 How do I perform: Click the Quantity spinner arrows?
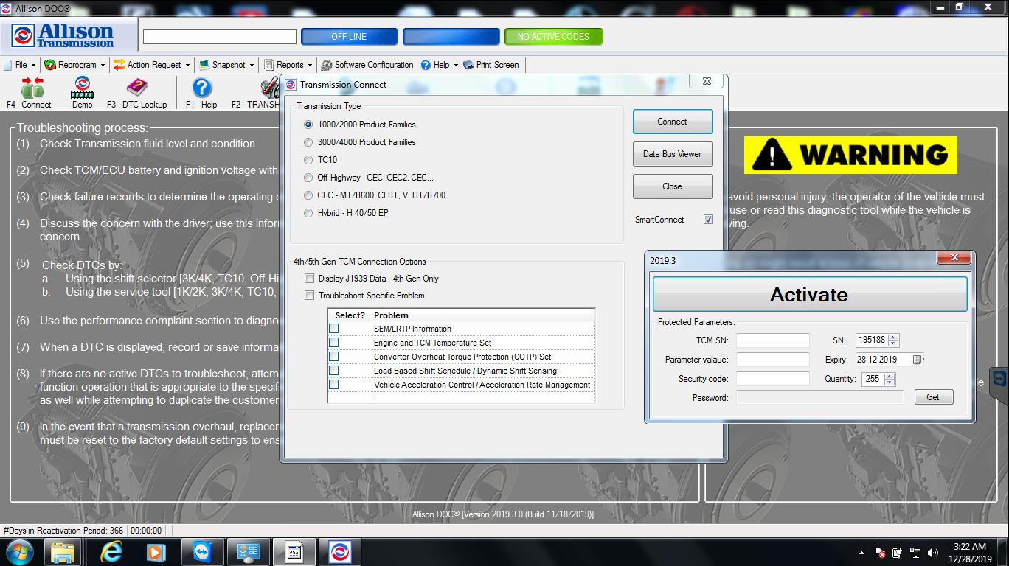pyautogui.click(x=889, y=379)
